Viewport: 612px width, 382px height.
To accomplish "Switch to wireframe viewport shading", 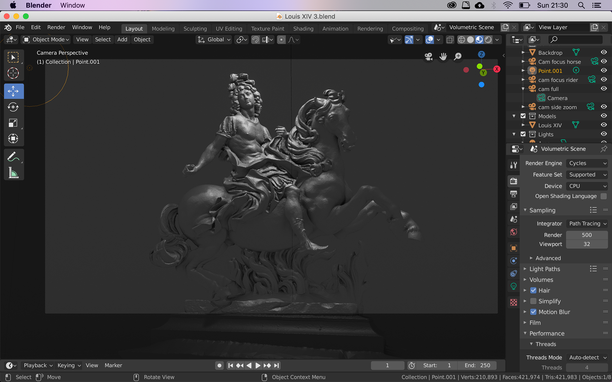I will (462, 39).
